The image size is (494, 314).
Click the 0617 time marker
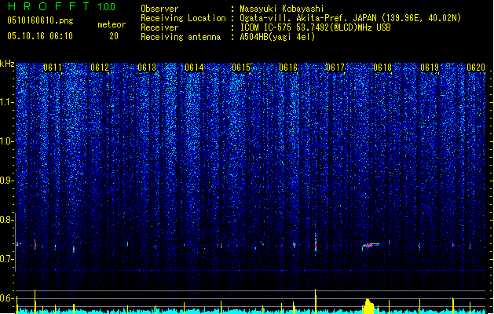tap(335, 68)
